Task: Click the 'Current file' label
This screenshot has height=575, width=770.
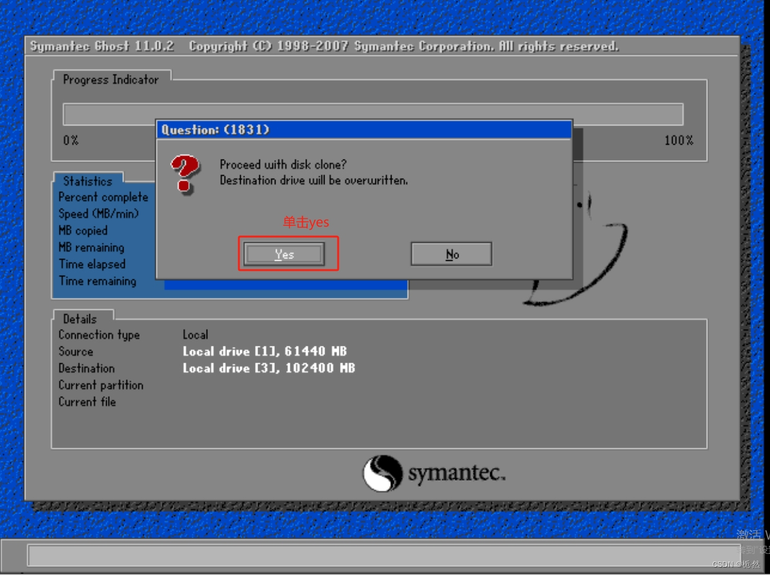Action: tap(87, 402)
